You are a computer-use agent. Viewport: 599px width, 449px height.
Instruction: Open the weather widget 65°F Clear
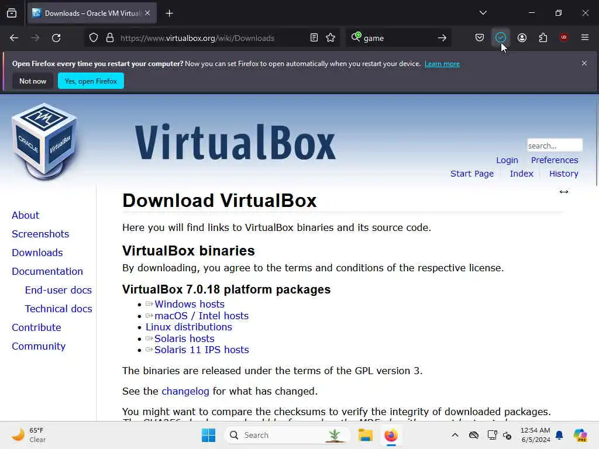click(28, 435)
